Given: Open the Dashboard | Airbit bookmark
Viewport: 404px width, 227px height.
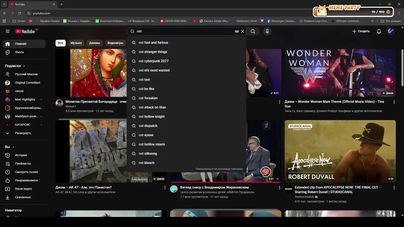Looking at the screenshot, I should [x=244, y=21].
